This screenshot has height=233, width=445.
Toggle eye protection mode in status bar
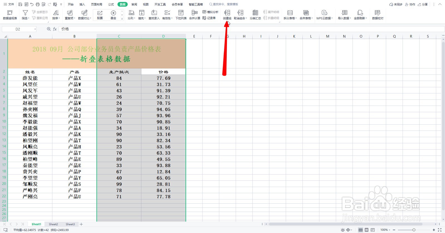point(343,230)
